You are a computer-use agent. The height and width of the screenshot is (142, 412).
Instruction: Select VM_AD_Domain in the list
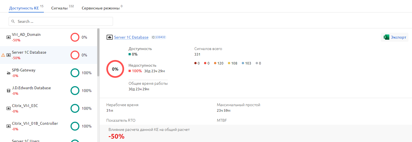[26, 35]
